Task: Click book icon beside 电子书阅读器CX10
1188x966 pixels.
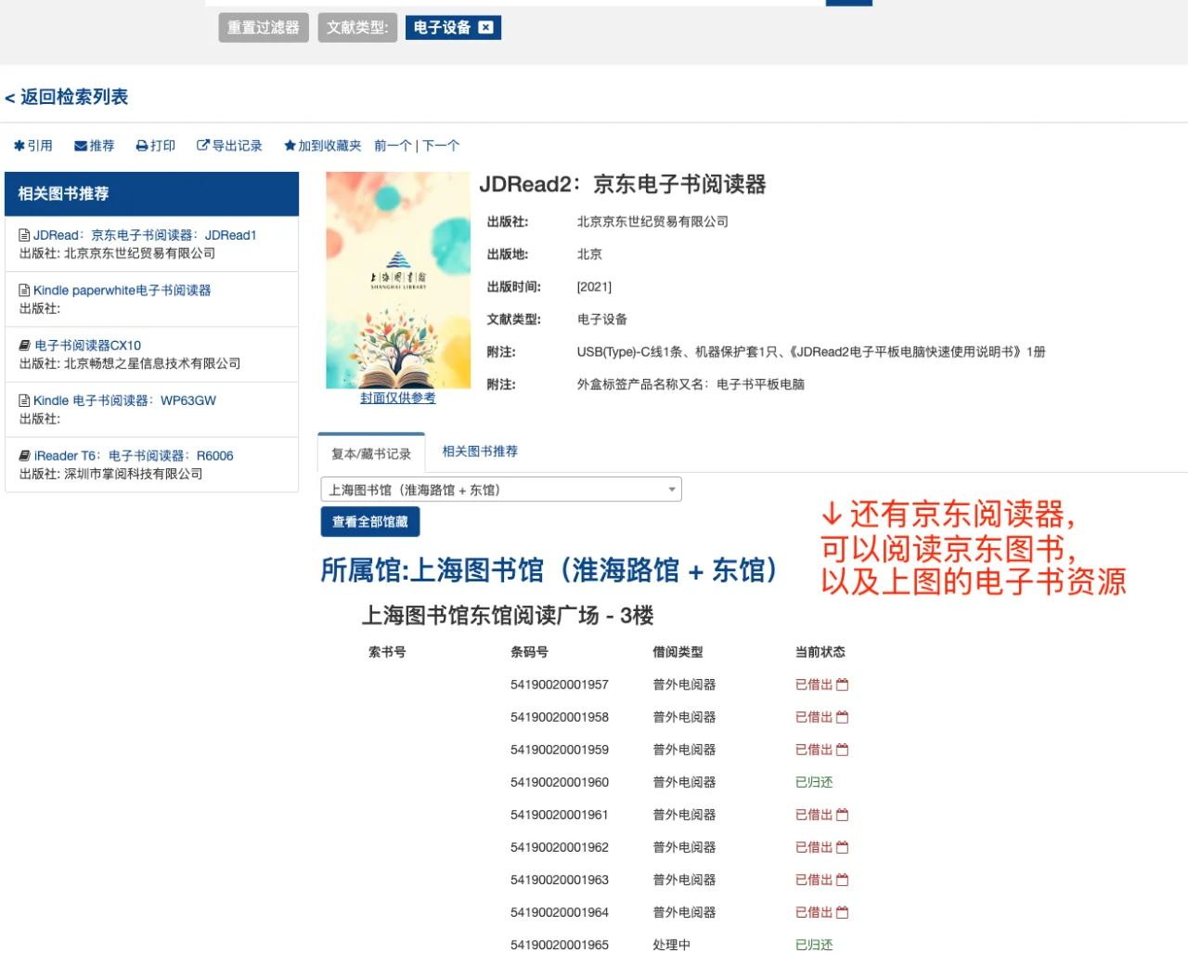Action: tap(25, 345)
